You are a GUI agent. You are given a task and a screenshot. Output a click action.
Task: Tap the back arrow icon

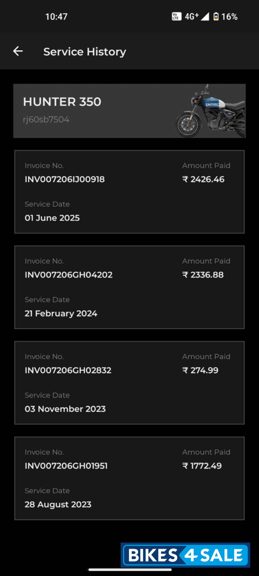(x=18, y=51)
